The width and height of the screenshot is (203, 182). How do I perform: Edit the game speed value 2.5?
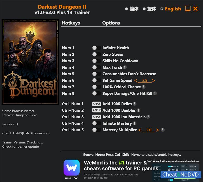point(145,80)
